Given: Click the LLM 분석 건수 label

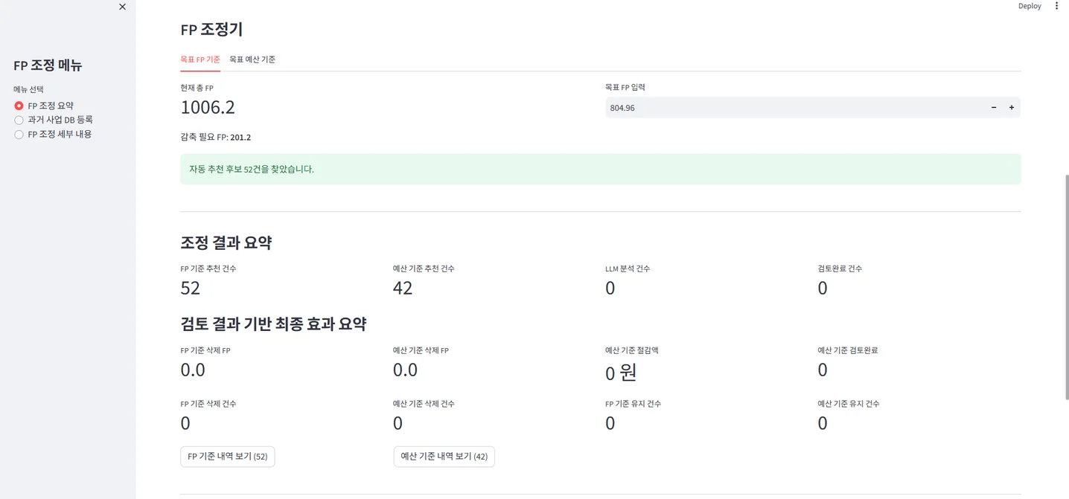Looking at the screenshot, I should coord(628,268).
